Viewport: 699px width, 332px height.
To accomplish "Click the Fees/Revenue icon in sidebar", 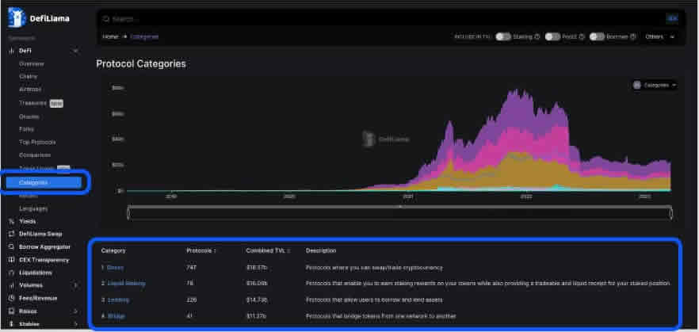I will pos(11,297).
